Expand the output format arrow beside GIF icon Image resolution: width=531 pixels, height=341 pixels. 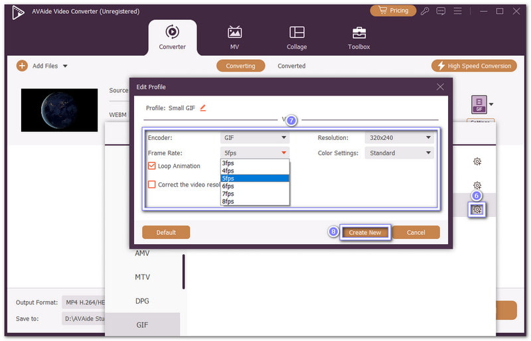click(491, 104)
